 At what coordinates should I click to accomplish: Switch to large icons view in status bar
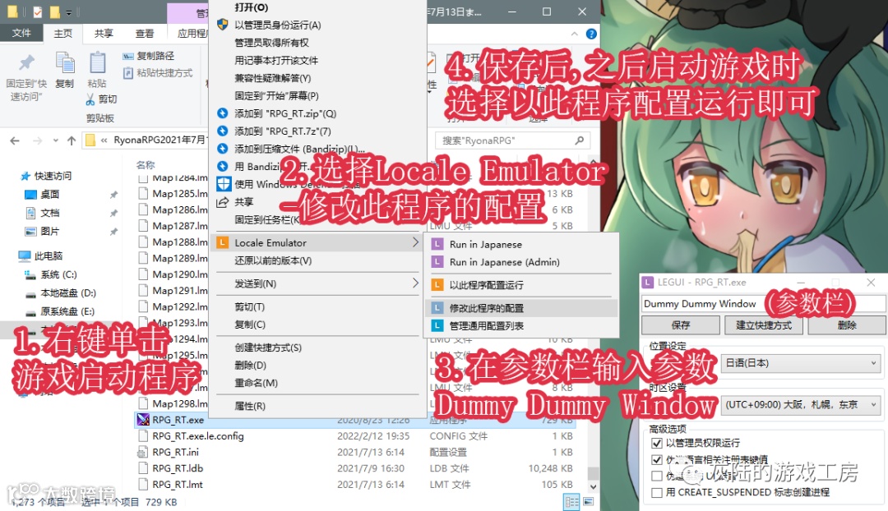pyautogui.click(x=589, y=502)
